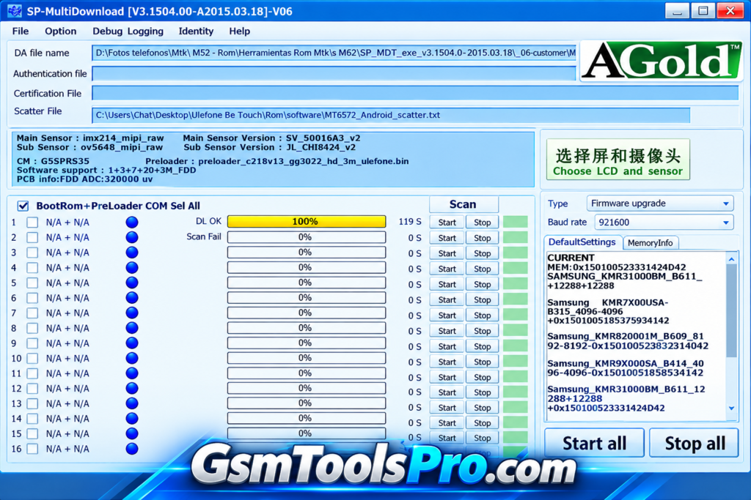
Task: Click Stop for port 15
Action: pyautogui.click(x=483, y=437)
